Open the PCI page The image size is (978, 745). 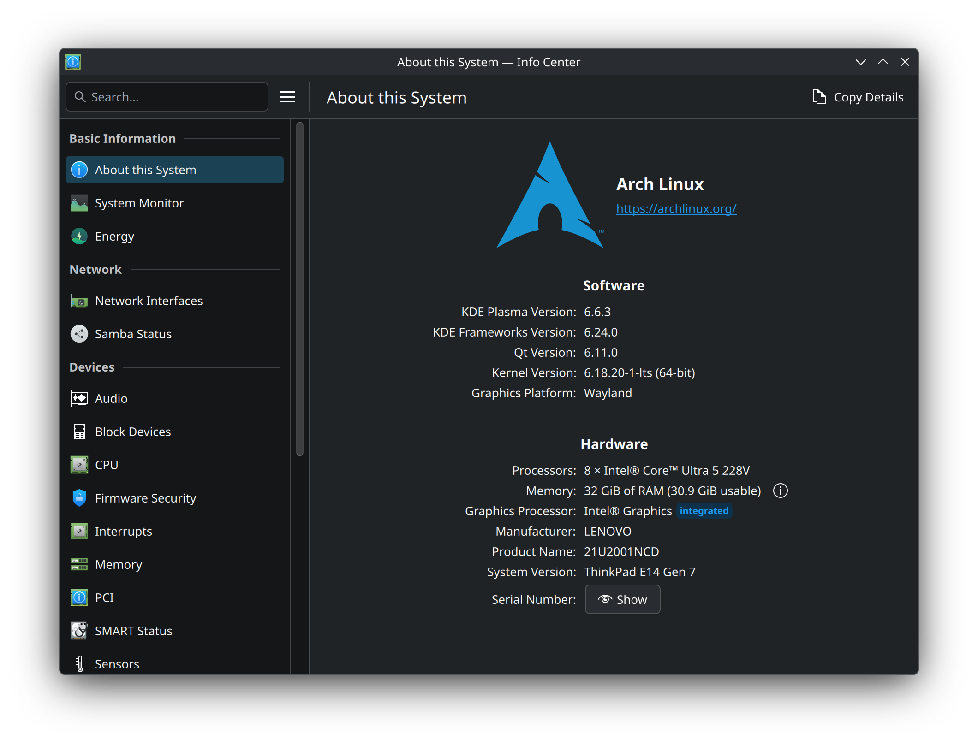[175, 597]
